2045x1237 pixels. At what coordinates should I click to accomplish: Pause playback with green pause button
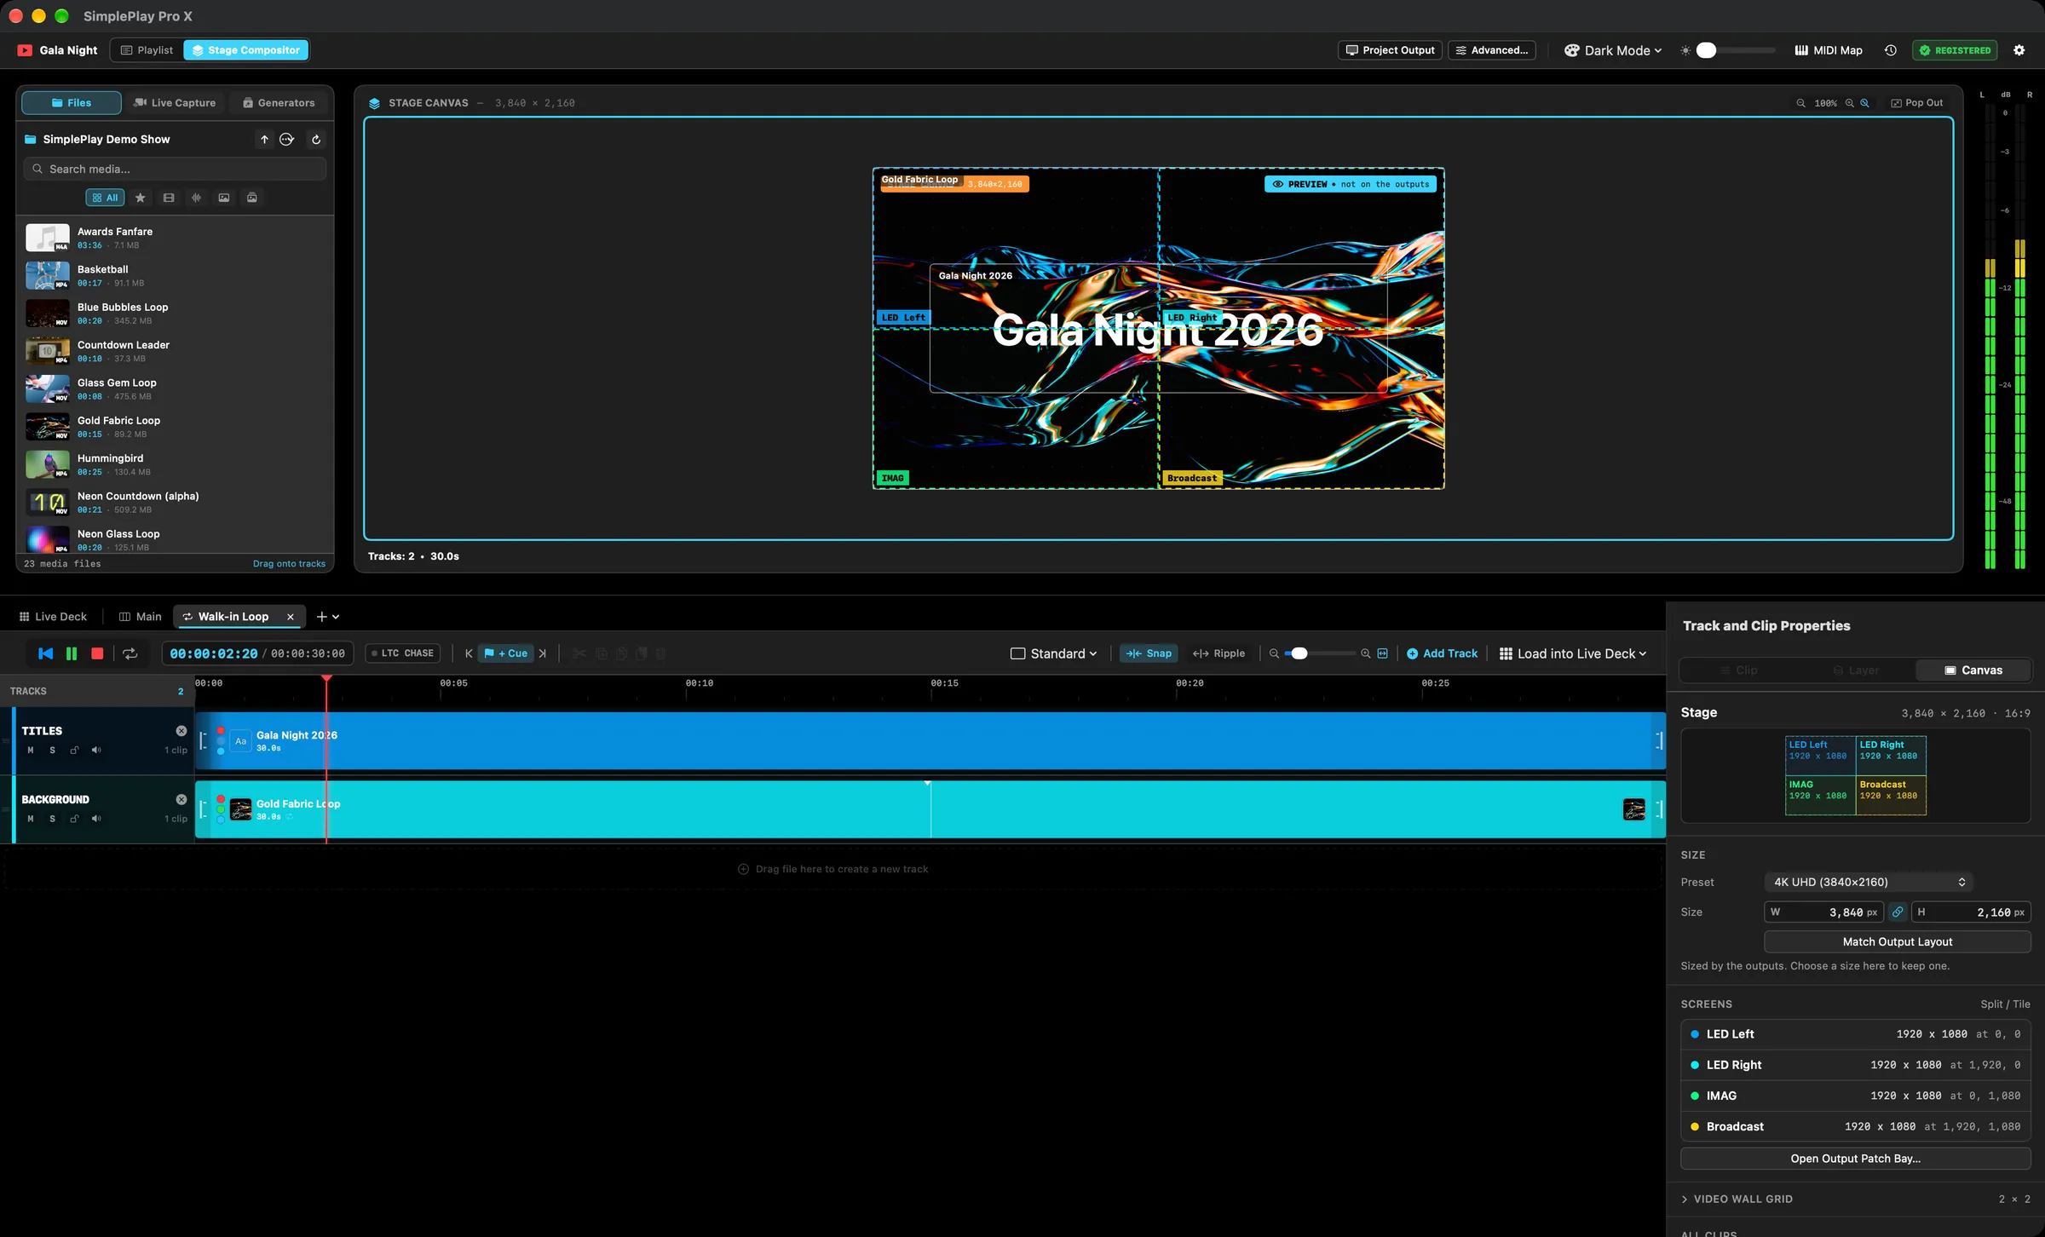point(72,653)
